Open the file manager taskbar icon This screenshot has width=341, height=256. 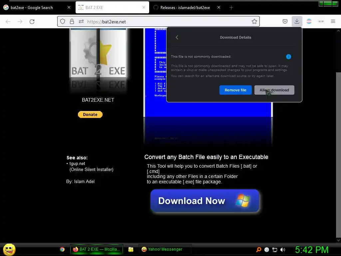coord(131,249)
